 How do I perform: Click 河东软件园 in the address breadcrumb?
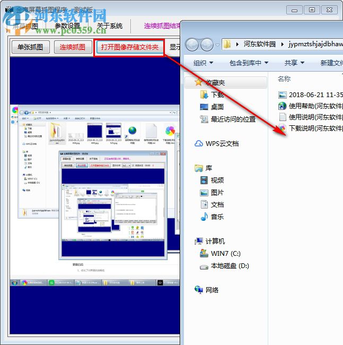(x=259, y=44)
